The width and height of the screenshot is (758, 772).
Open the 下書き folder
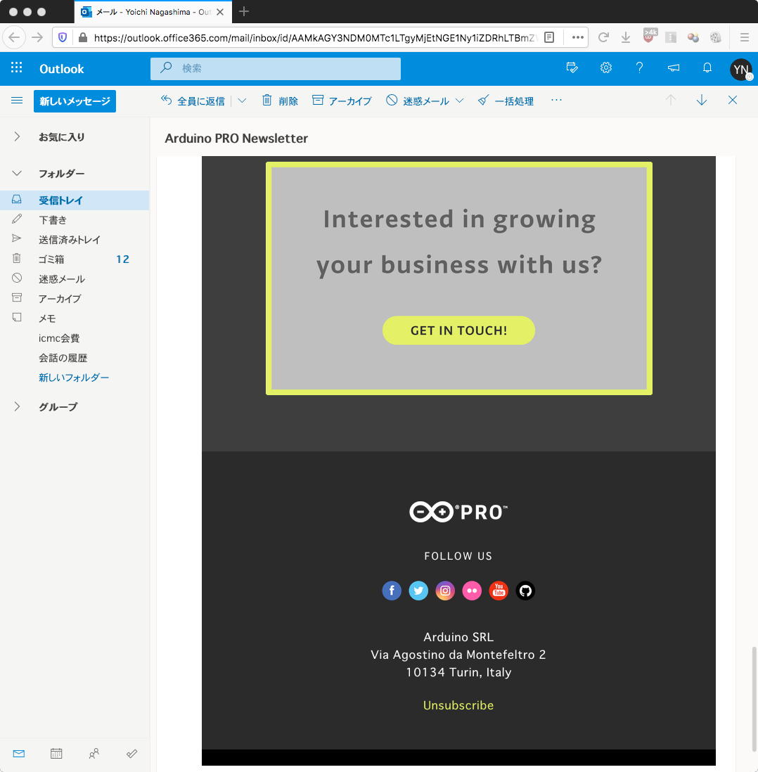(75, 220)
